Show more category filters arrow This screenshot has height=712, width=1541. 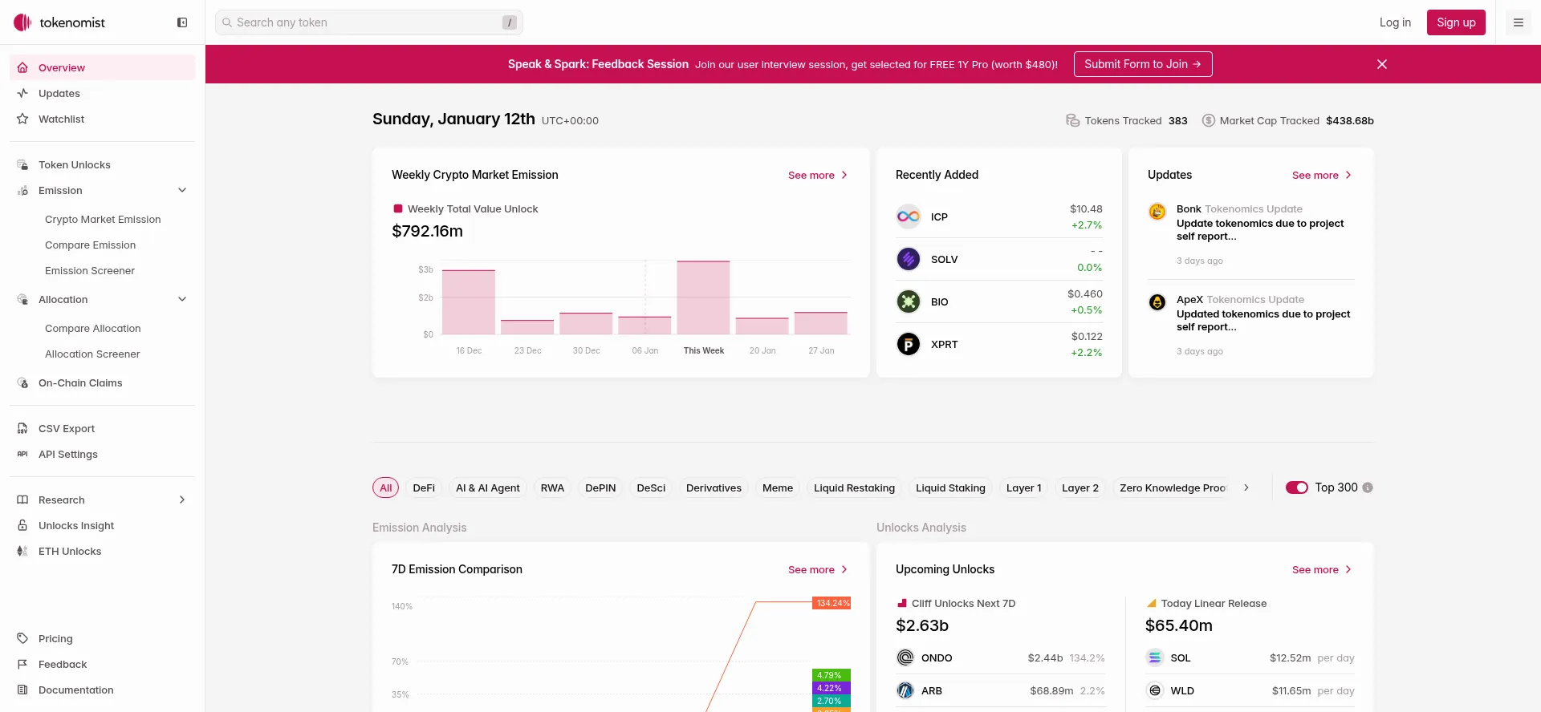point(1246,487)
